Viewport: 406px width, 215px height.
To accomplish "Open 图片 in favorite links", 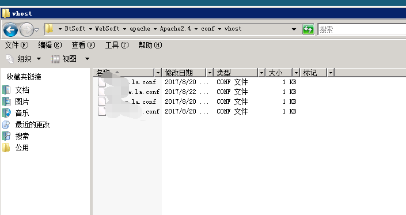I will [x=22, y=101].
